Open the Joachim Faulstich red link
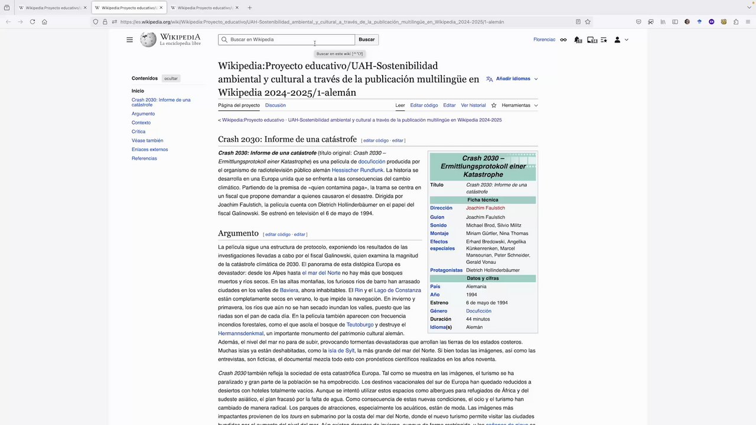Image resolution: width=756 pixels, height=425 pixels. coord(485,208)
